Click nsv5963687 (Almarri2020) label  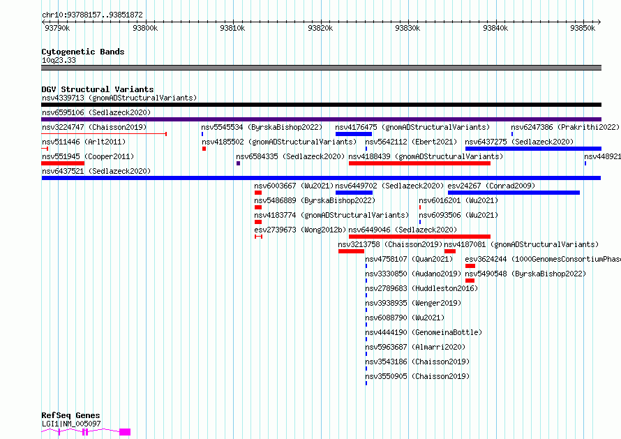[x=415, y=347]
